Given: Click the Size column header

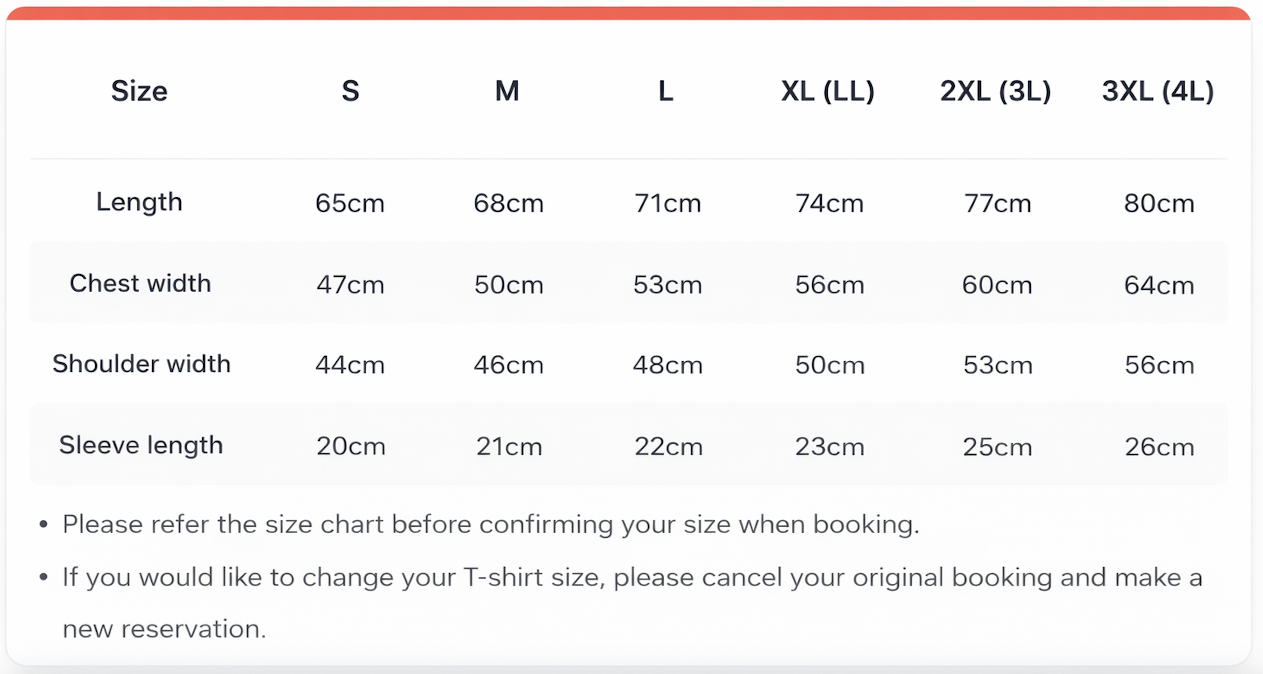Looking at the screenshot, I should pyautogui.click(x=139, y=91).
